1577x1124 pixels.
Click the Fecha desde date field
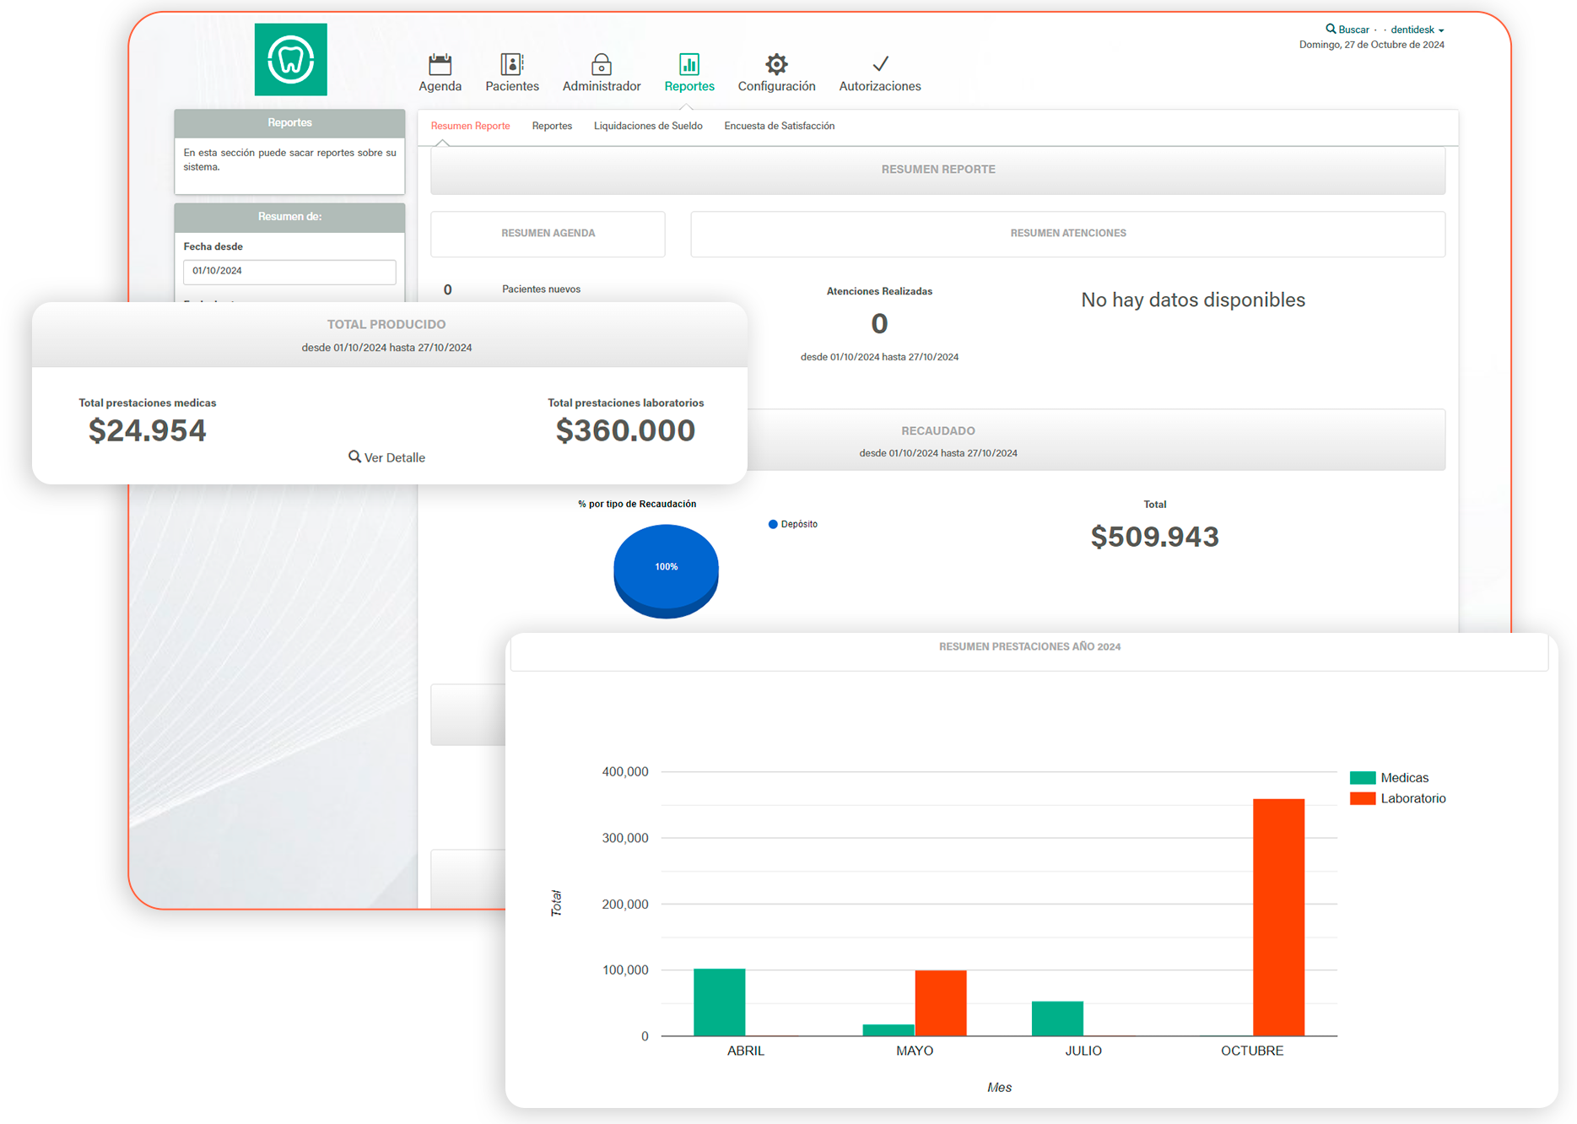[x=289, y=271]
